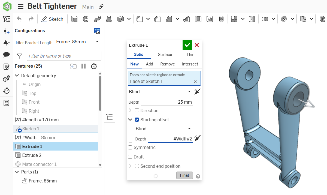The image size is (327, 195).
Task: Select the Rib tool
Action: [x=186, y=19]
